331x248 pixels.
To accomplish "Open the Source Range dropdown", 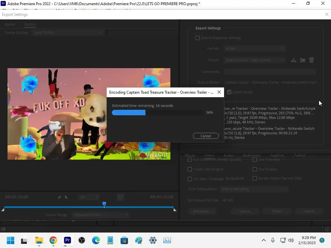I will coord(100,215).
